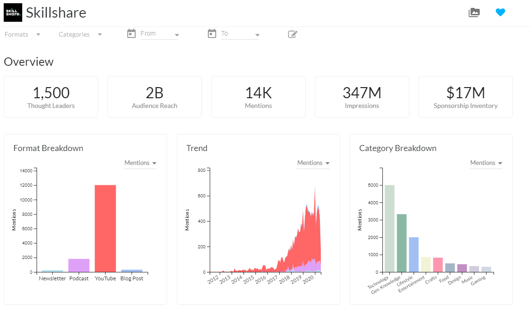The width and height of the screenshot is (531, 309).
Task: Click the Music category bar
Action: click(x=474, y=269)
